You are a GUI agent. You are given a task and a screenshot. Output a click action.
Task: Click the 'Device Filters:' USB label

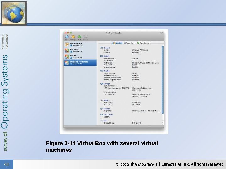click(x=109, y=123)
